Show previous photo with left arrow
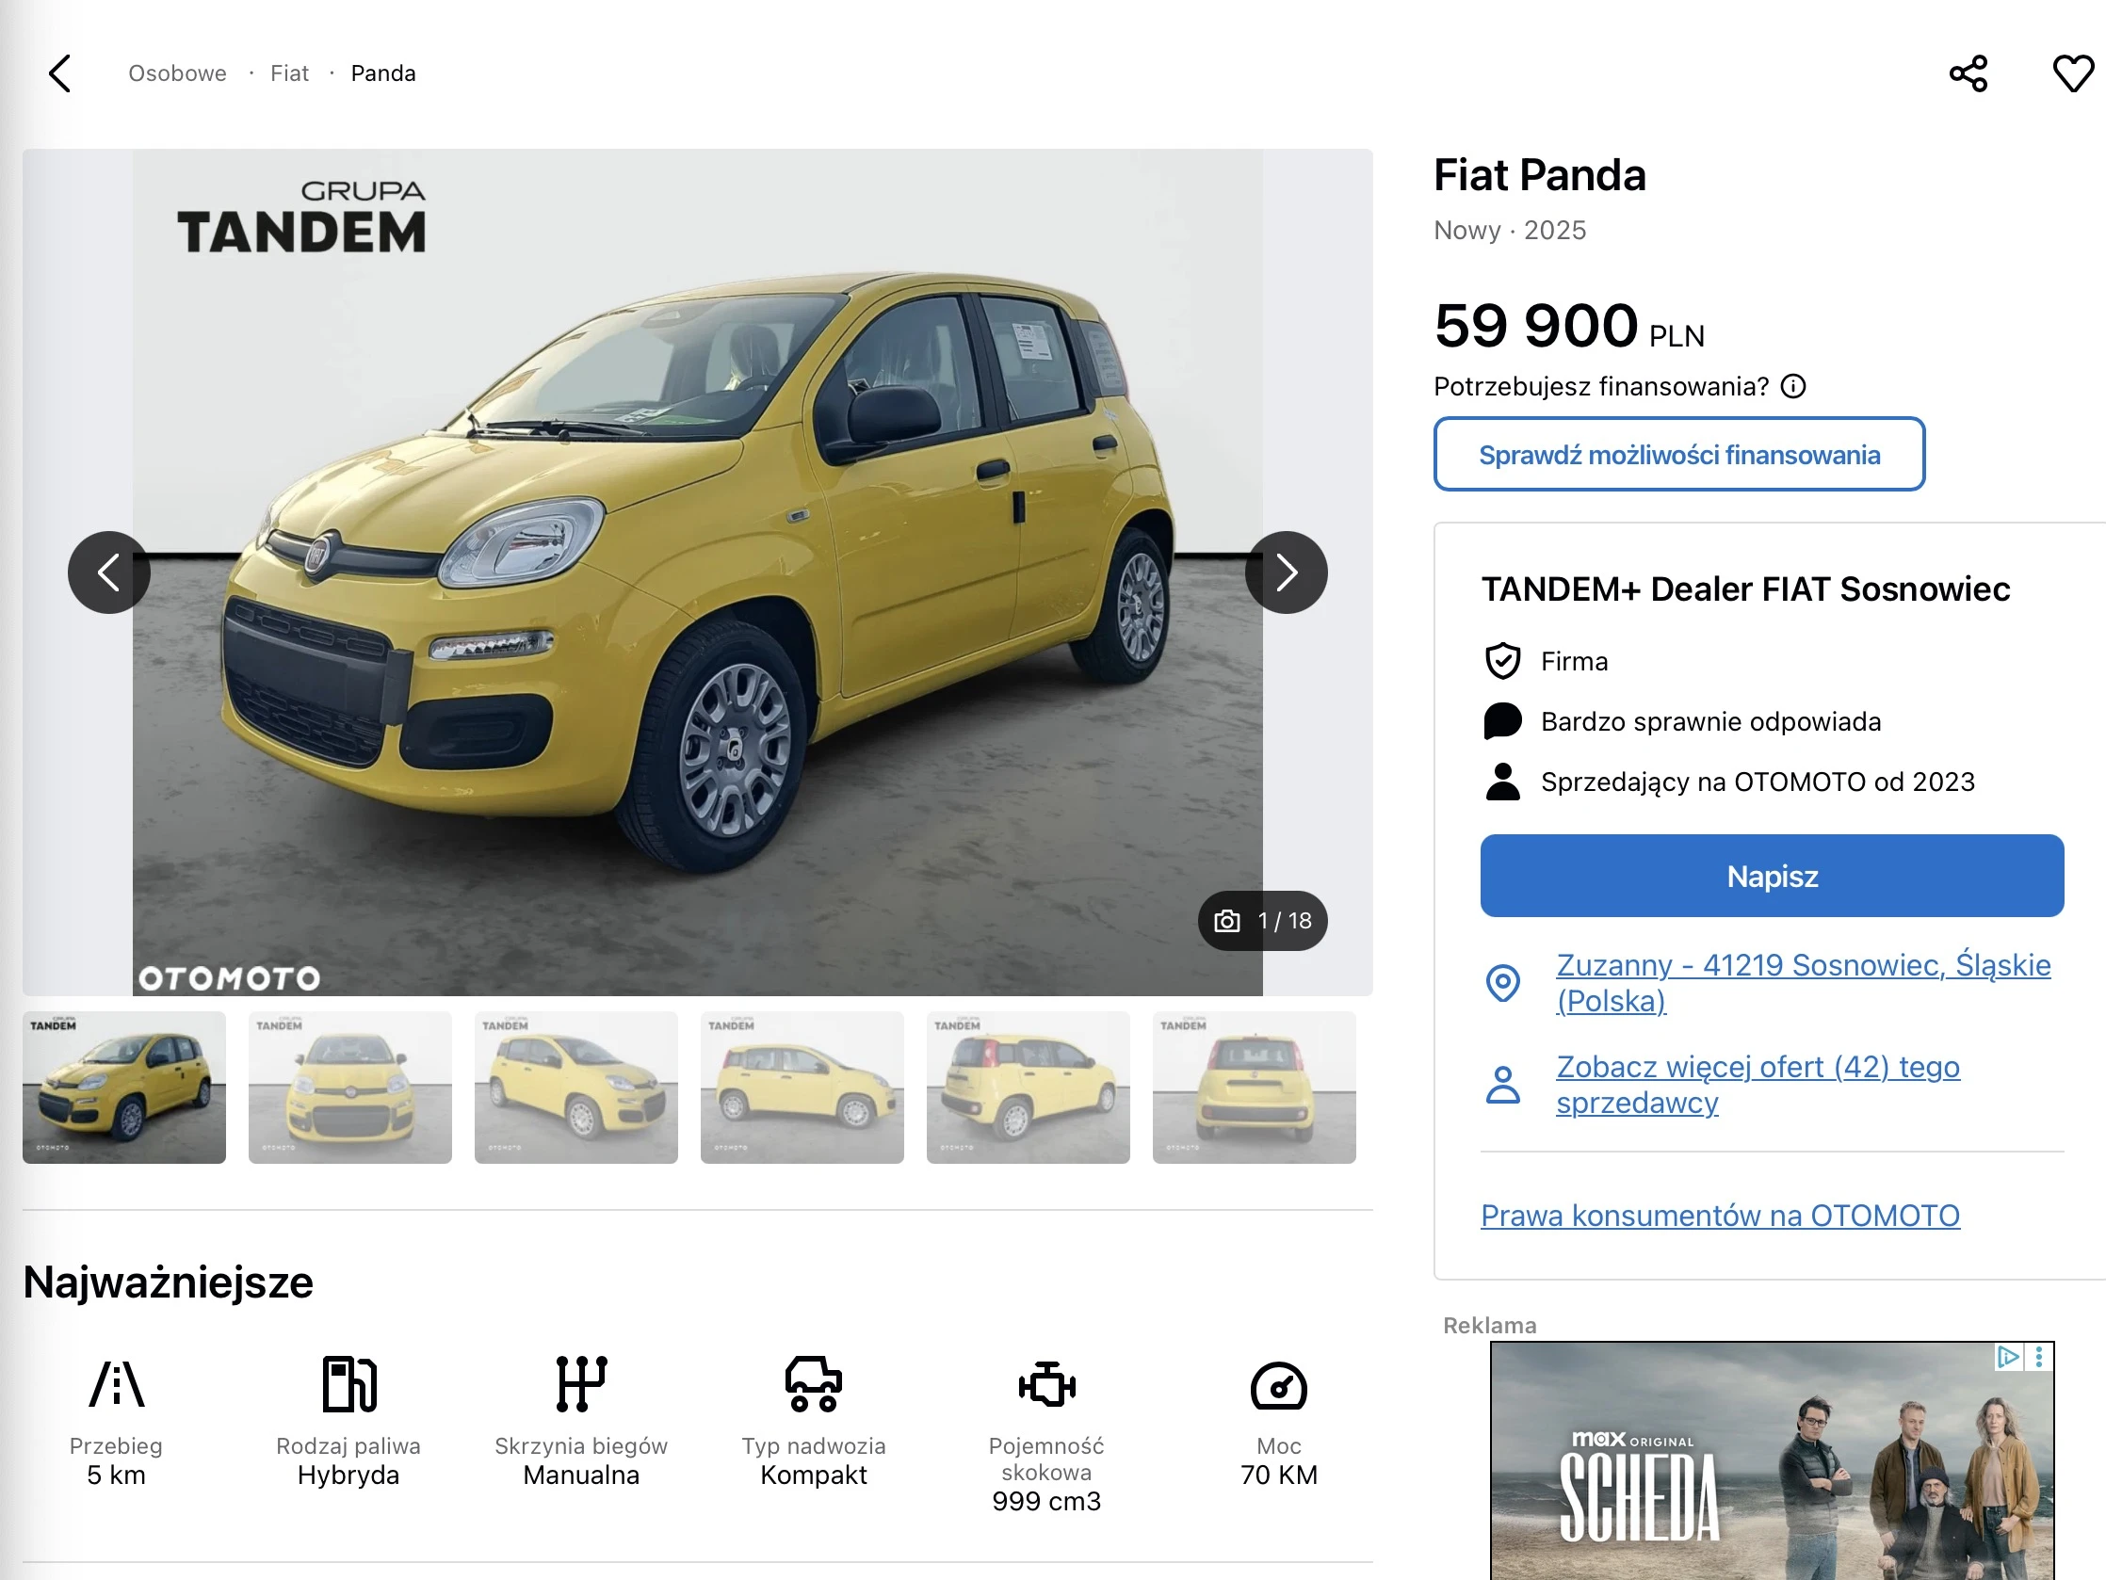Viewport: 2106px width, 1580px height. (109, 572)
